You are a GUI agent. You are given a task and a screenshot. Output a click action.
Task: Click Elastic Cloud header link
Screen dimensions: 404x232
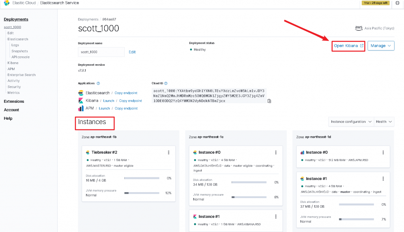24,3
